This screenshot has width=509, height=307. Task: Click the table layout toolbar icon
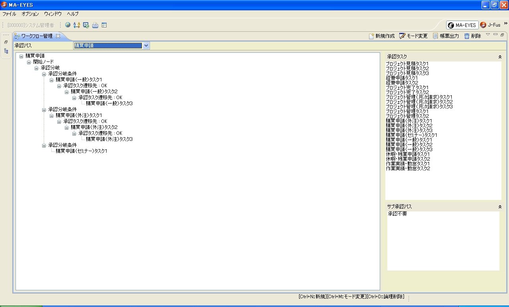104,25
